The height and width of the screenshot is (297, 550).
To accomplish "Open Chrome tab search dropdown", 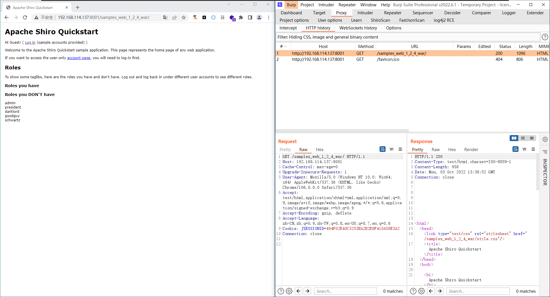I will point(228,4).
